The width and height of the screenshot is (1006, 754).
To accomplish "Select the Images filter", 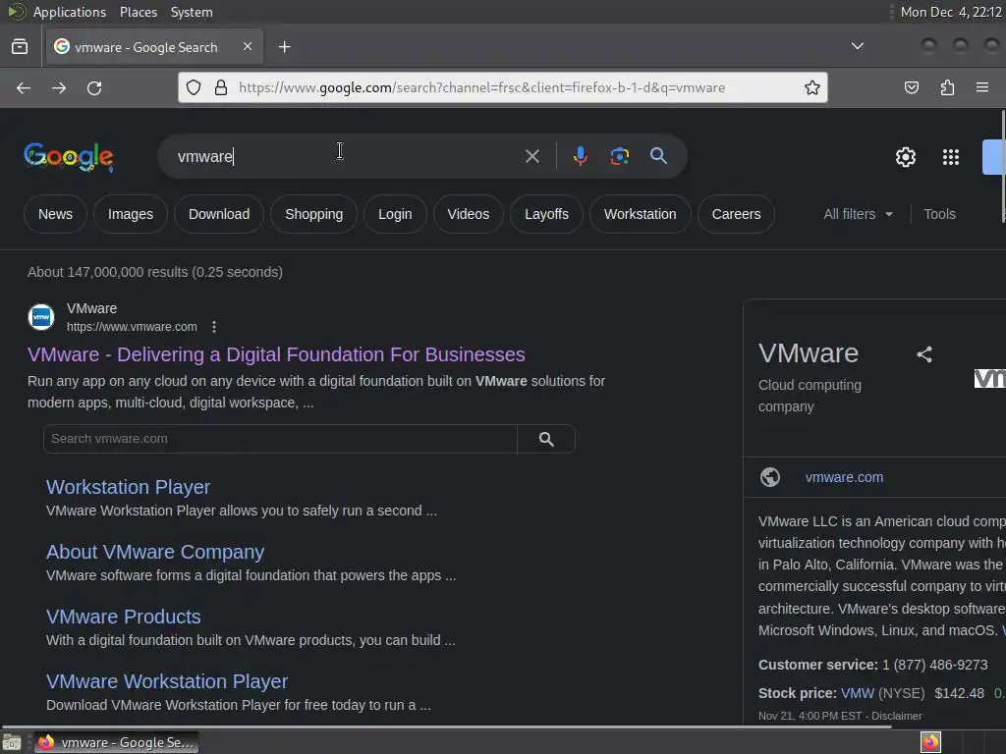I will point(131,214).
